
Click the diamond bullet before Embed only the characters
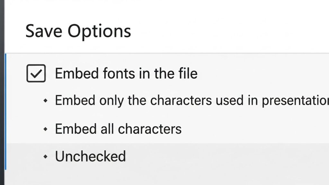(x=45, y=101)
